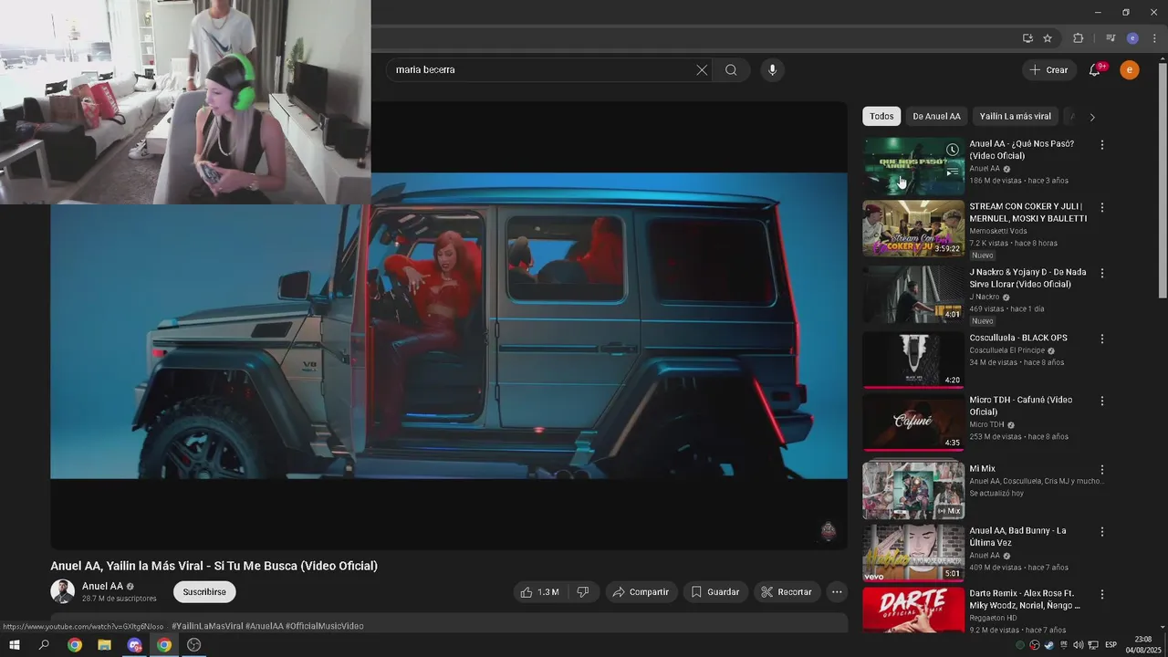Open options for Mi Mix
The image size is (1168, 657).
point(1102,469)
